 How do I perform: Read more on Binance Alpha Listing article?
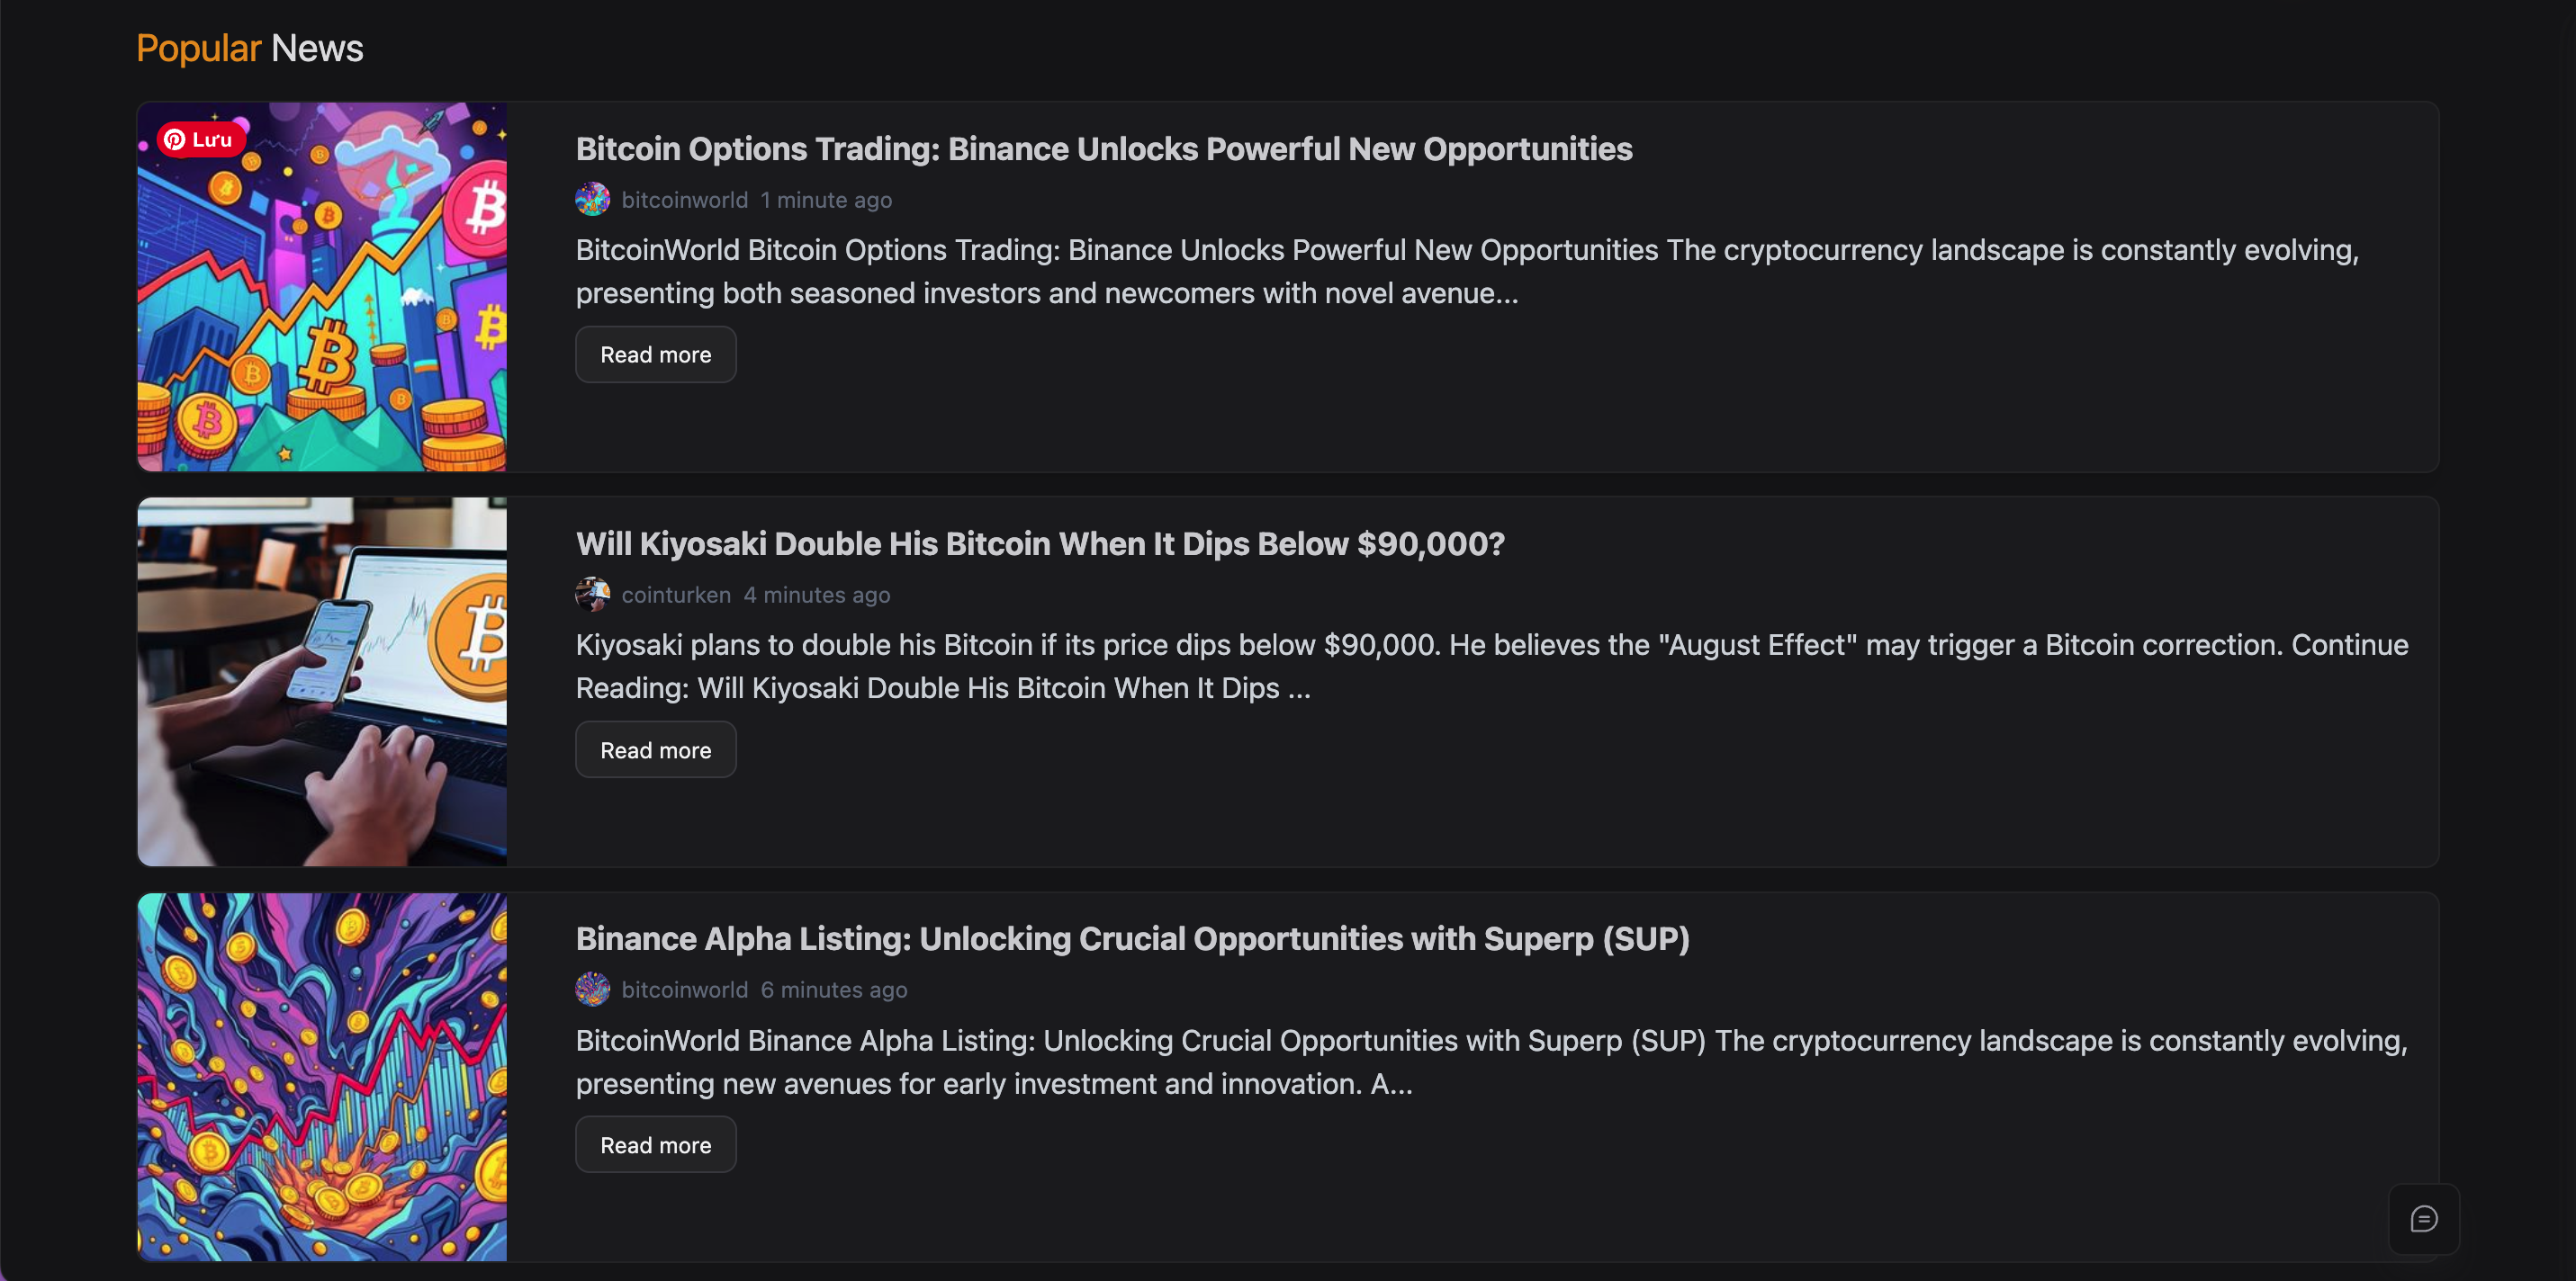pyautogui.click(x=655, y=1145)
